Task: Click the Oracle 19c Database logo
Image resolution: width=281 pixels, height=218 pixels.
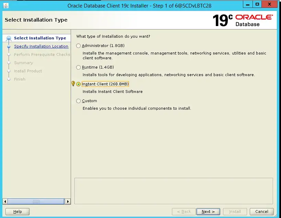Action: (x=243, y=20)
